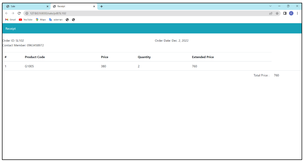Open the K profile avatar menu

coord(291,13)
